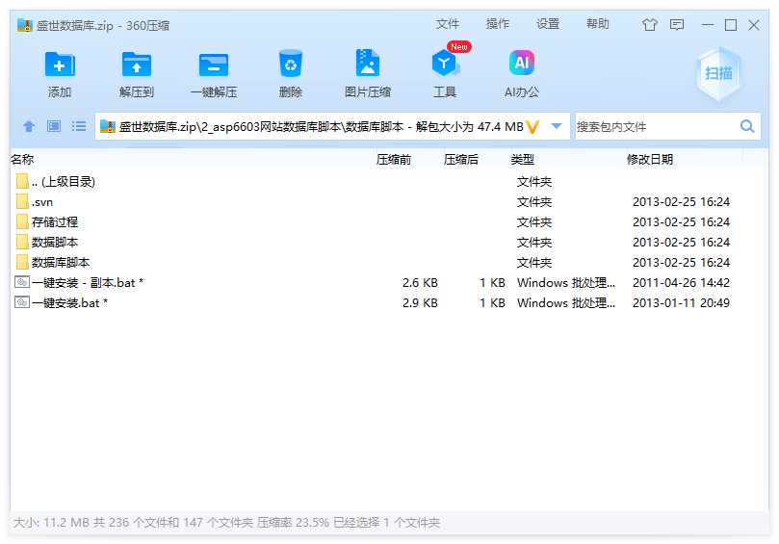Sort by the 压缩后 column header
The width and height of the screenshot is (779, 544).
pyautogui.click(x=461, y=160)
